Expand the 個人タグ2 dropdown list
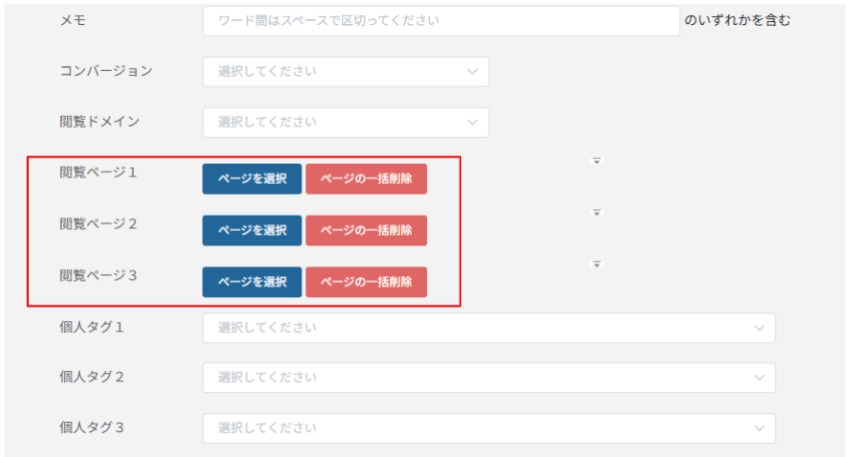This screenshot has width=856, height=457. (489, 379)
